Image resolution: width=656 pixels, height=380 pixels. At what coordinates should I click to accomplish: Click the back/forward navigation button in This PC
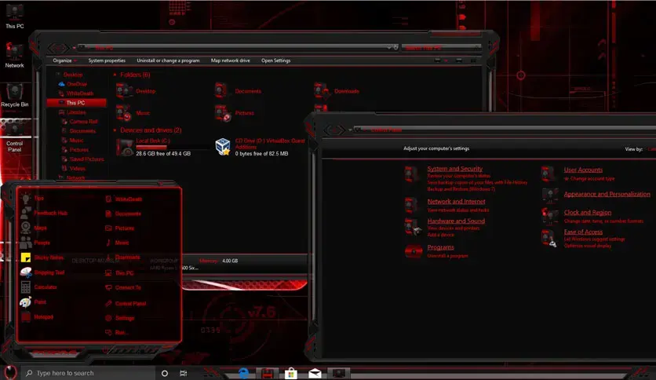59,48
